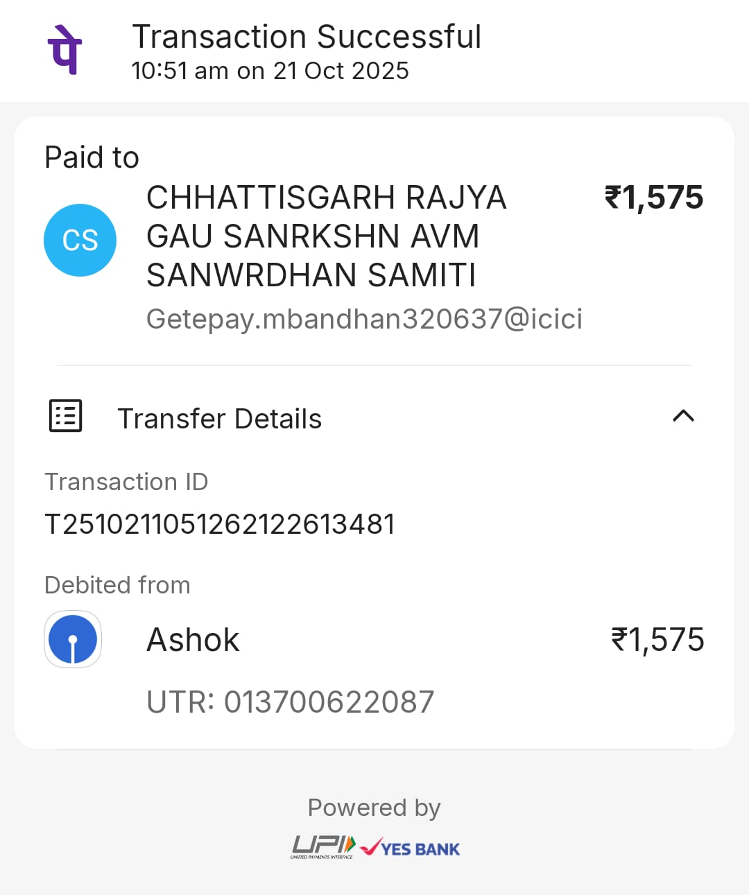Select the payee name Chhattisgarh Rajya Gau Sanrkshn
Screen dimensions: 749x895
click(326, 236)
